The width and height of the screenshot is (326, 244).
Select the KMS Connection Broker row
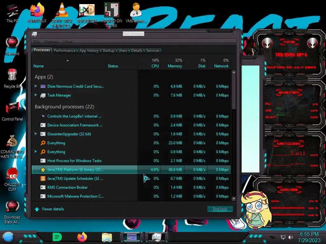click(131, 187)
